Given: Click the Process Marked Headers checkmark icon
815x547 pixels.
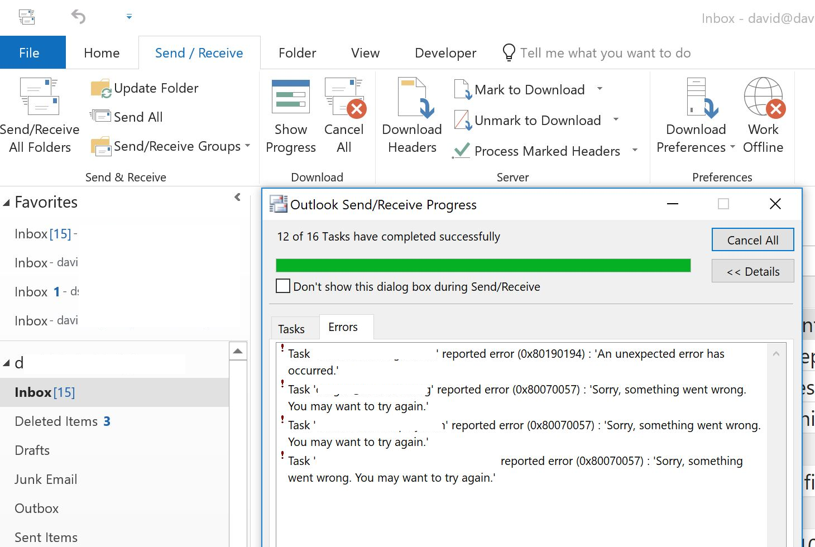Looking at the screenshot, I should click(461, 151).
